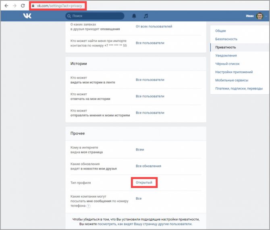Open the Чёрный список section
270x230 pixels.
(x=227, y=64)
